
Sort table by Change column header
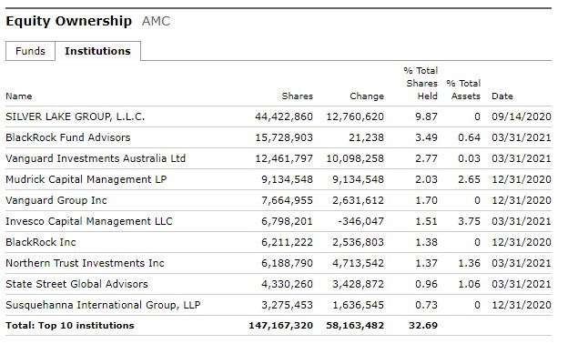tap(367, 96)
